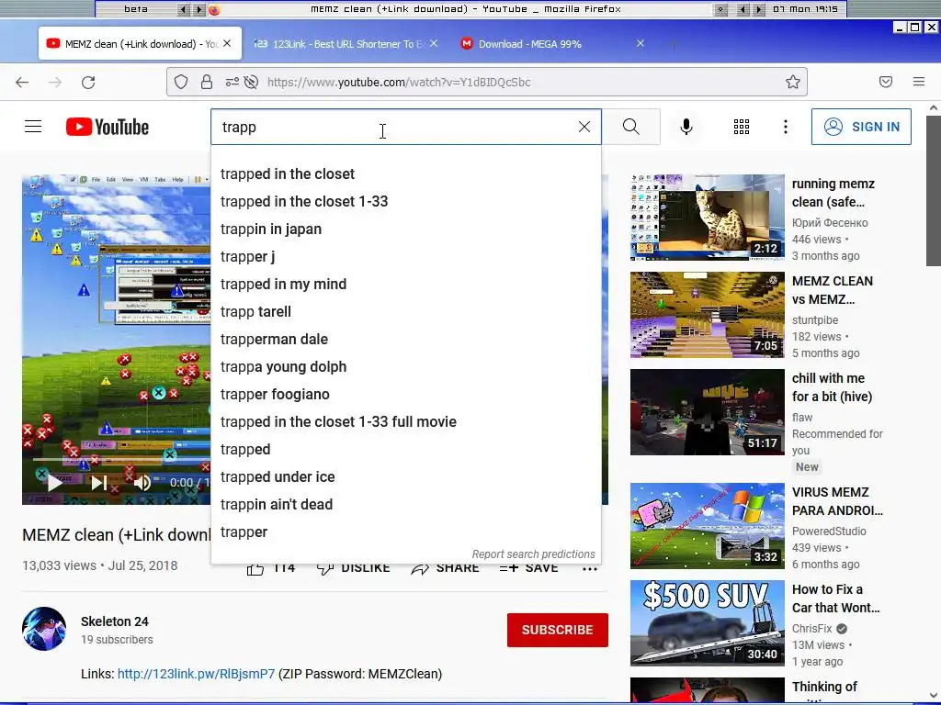The image size is (941, 705).
Task: Click the browser Forward arrow
Action: [54, 82]
